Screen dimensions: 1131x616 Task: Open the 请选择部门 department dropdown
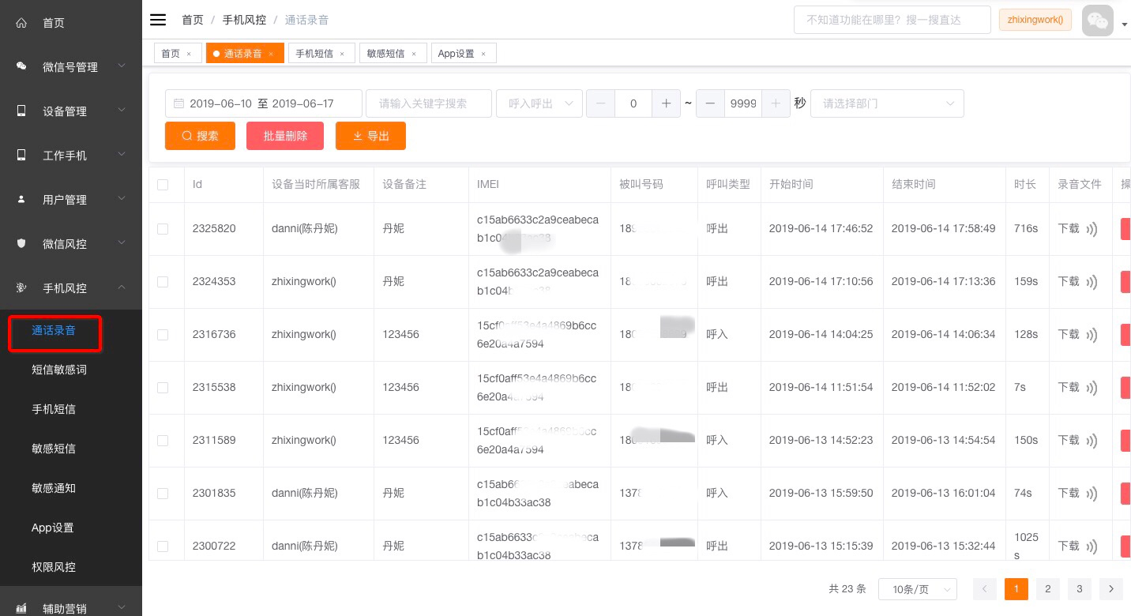[x=887, y=103]
